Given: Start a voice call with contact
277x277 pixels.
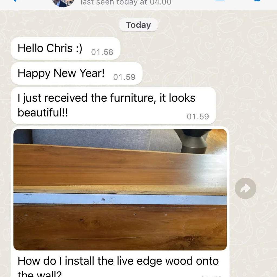Looking at the screenshot, I should click(257, 1).
